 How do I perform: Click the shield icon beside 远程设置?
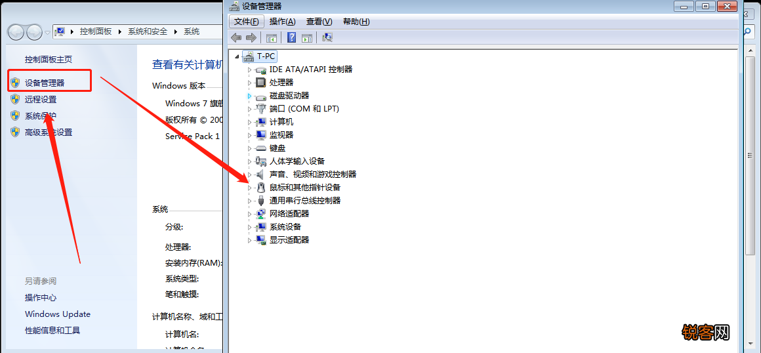15,100
